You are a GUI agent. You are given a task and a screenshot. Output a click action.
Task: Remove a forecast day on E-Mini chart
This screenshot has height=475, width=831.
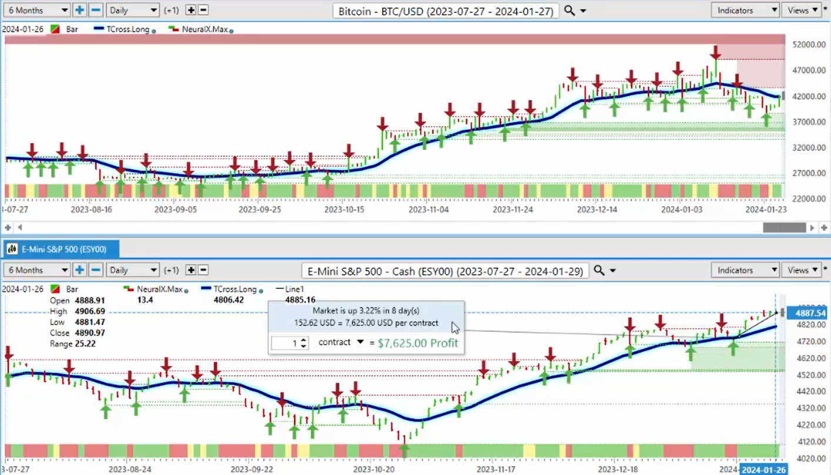(x=203, y=270)
